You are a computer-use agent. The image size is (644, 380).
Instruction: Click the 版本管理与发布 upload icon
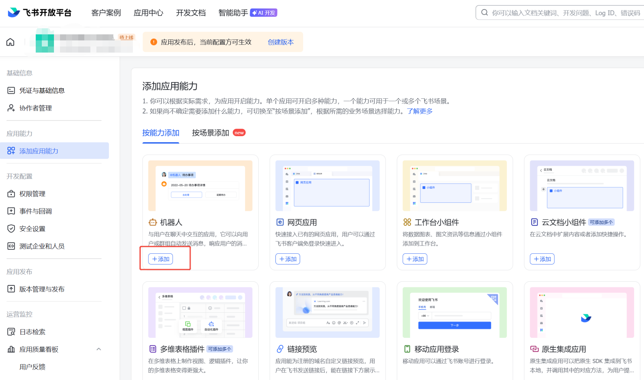[x=11, y=289]
